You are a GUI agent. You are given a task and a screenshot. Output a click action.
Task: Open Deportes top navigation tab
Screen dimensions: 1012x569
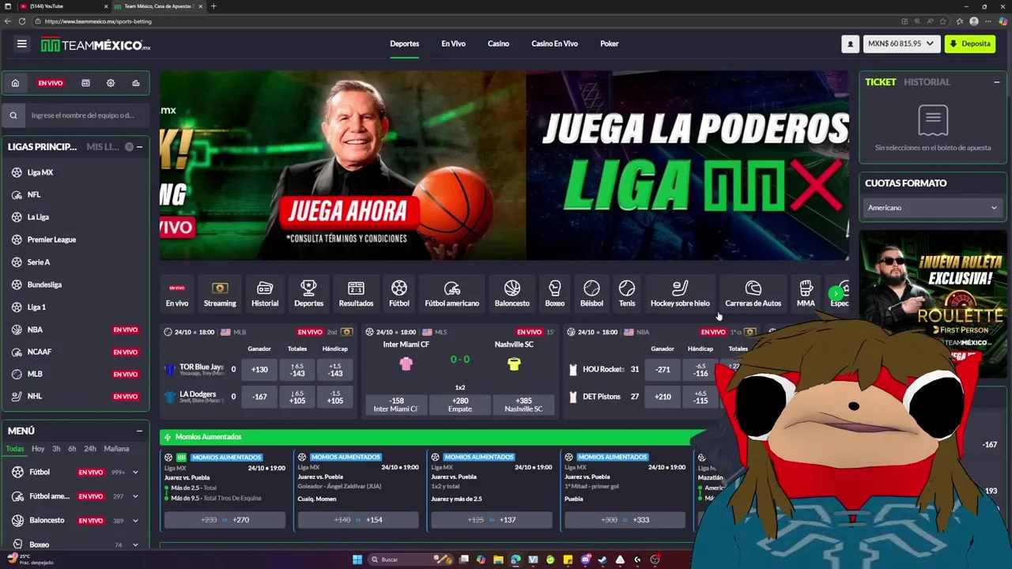404,44
